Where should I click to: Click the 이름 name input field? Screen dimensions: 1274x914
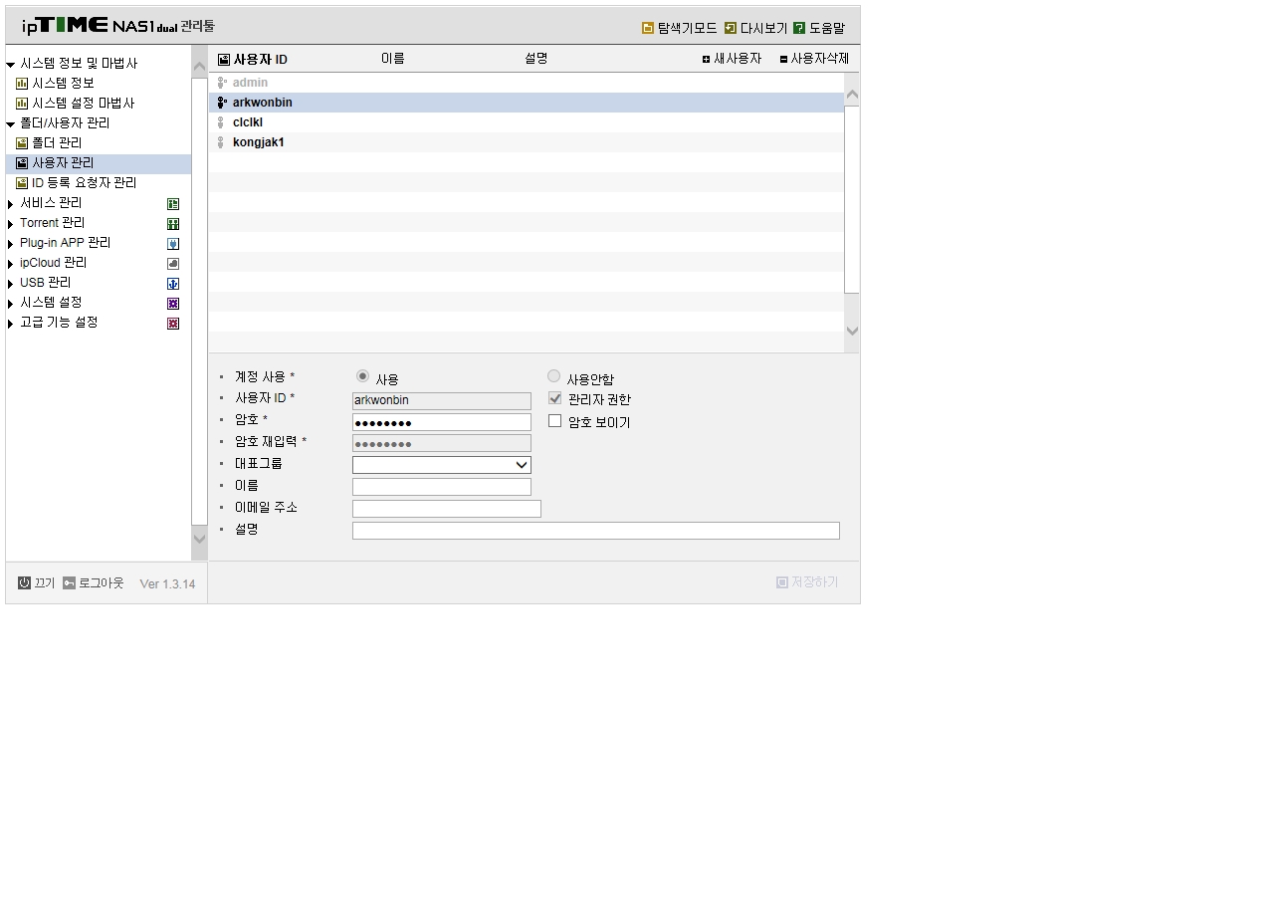click(x=442, y=487)
